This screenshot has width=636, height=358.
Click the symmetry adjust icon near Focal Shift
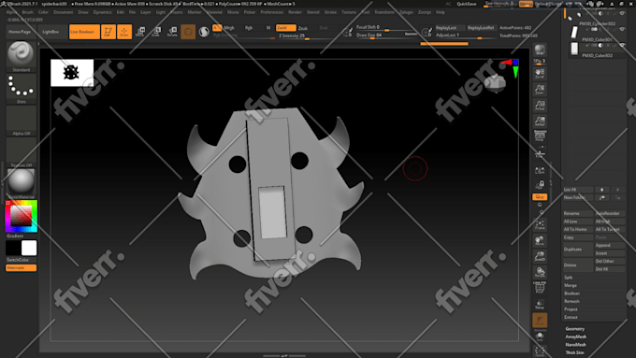[348, 32]
